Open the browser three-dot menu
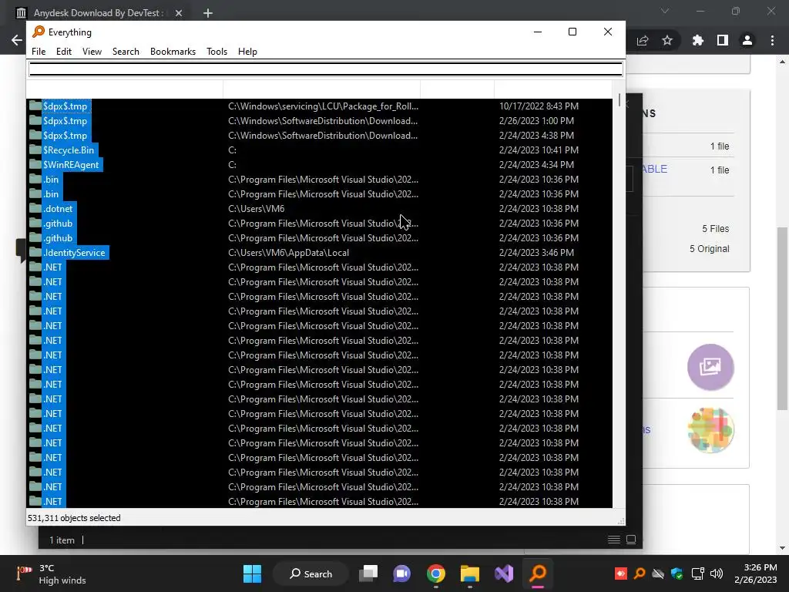This screenshot has width=789, height=592. (x=772, y=40)
